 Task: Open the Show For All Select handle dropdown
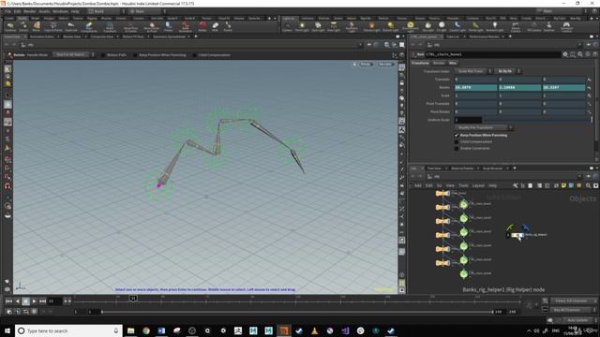click(73, 55)
